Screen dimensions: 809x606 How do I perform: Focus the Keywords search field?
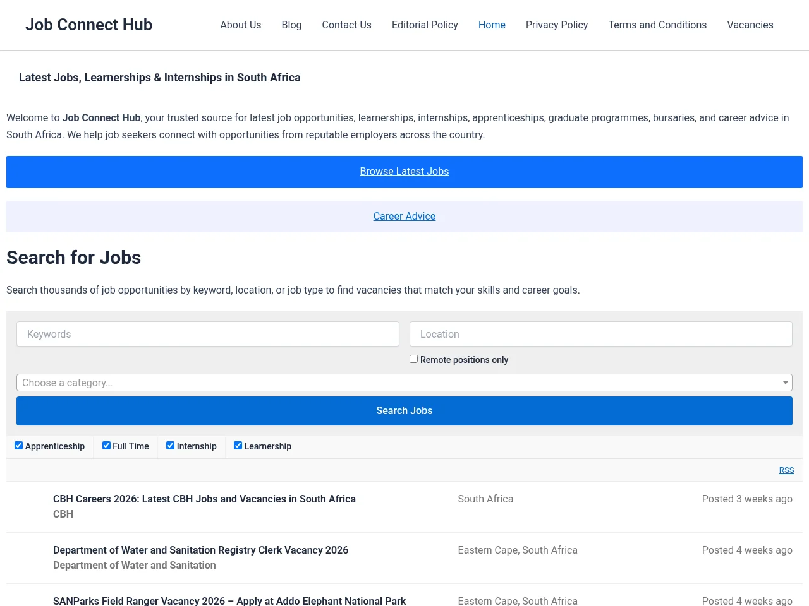click(x=208, y=334)
